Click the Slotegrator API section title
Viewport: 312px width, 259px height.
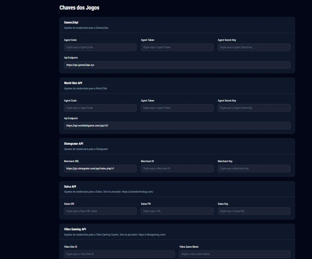74,144
